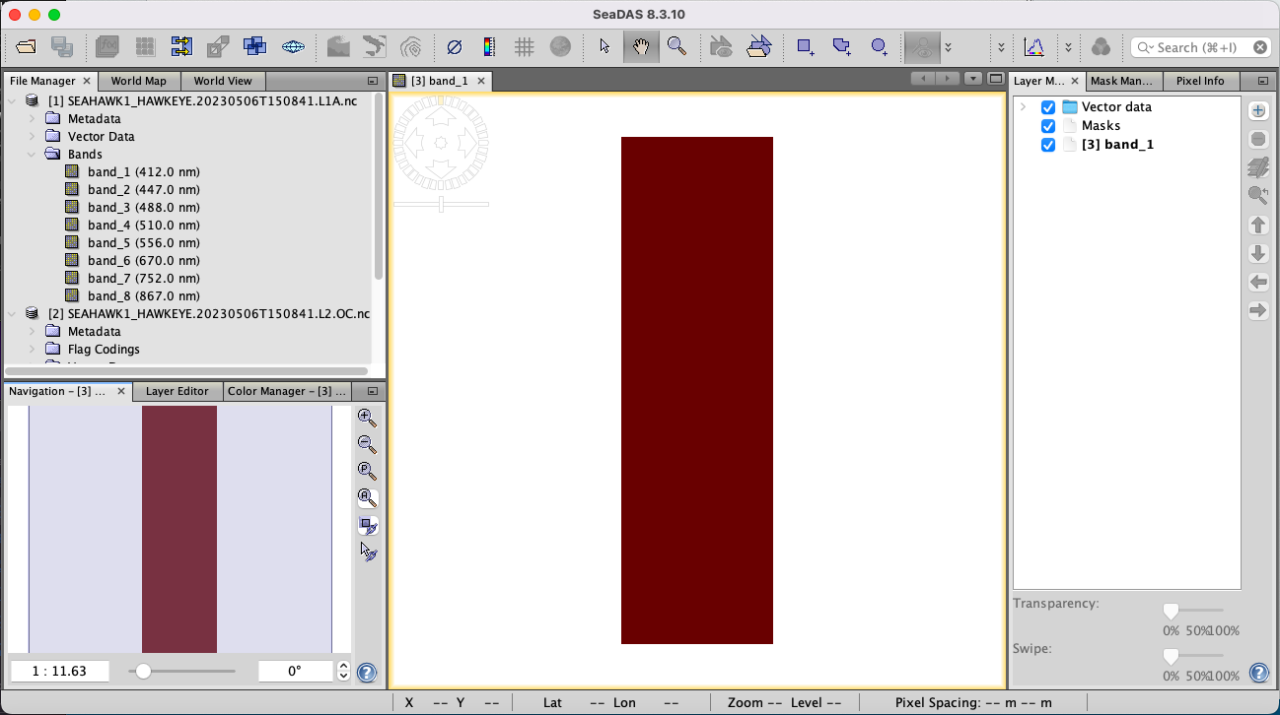Select the Draw Ellipse tool

880,46
